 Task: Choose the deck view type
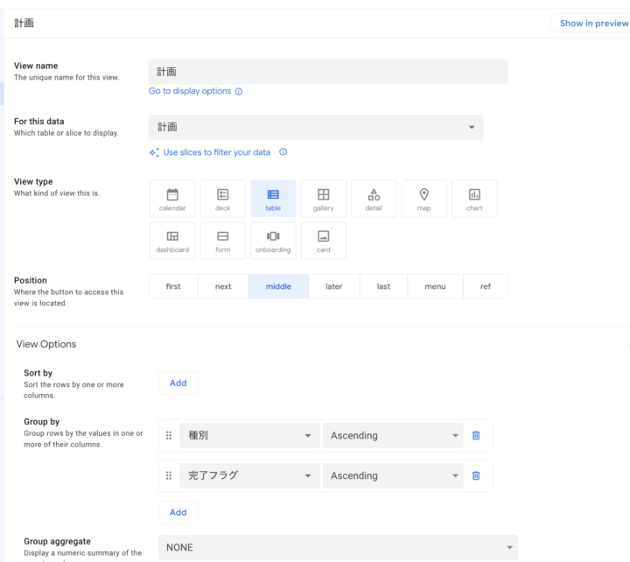(x=223, y=199)
